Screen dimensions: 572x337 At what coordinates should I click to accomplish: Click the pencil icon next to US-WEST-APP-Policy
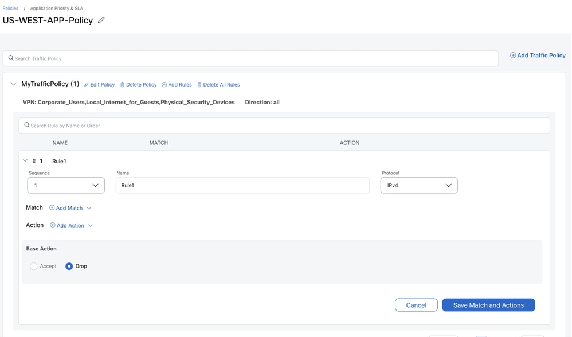pos(101,21)
